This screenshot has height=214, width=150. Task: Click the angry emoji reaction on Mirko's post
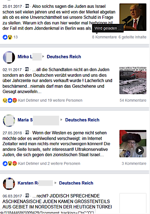pos(15,100)
